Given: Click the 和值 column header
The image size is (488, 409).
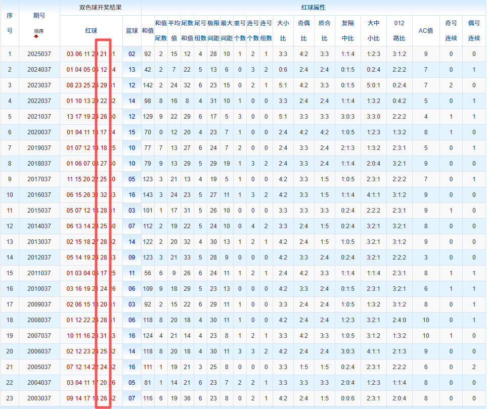Looking at the screenshot, I should [x=148, y=31].
